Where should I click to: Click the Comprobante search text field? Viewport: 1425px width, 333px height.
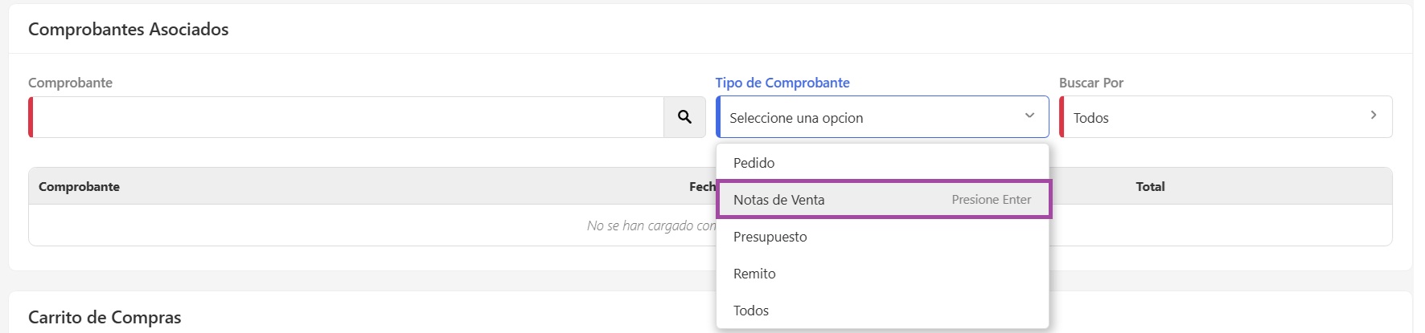347,117
